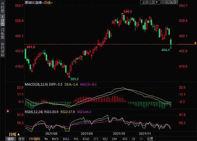Image resolution: width=197 pixels, height=141 pixels.
Task: Click the 设置 settings button
Action: tap(150, 139)
